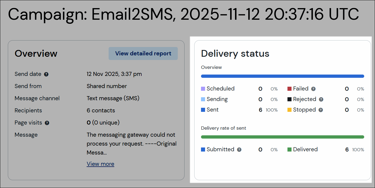This screenshot has width=375, height=188.
Task: Click the Overview delivery progress bar
Action: 282,76
